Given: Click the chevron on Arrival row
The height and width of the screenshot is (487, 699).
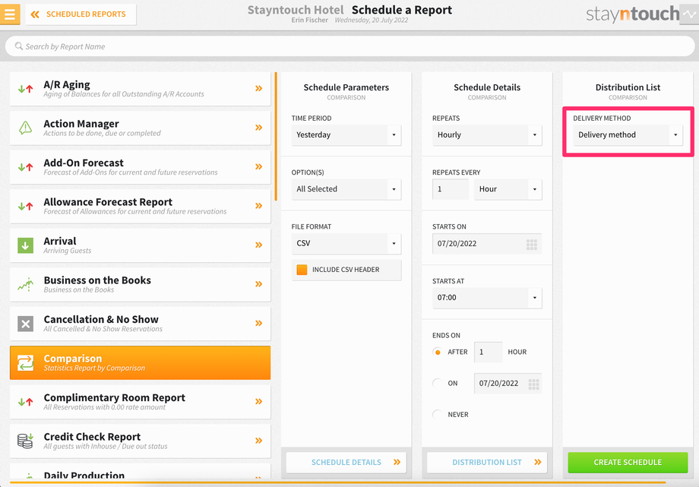Looking at the screenshot, I should coord(258,245).
